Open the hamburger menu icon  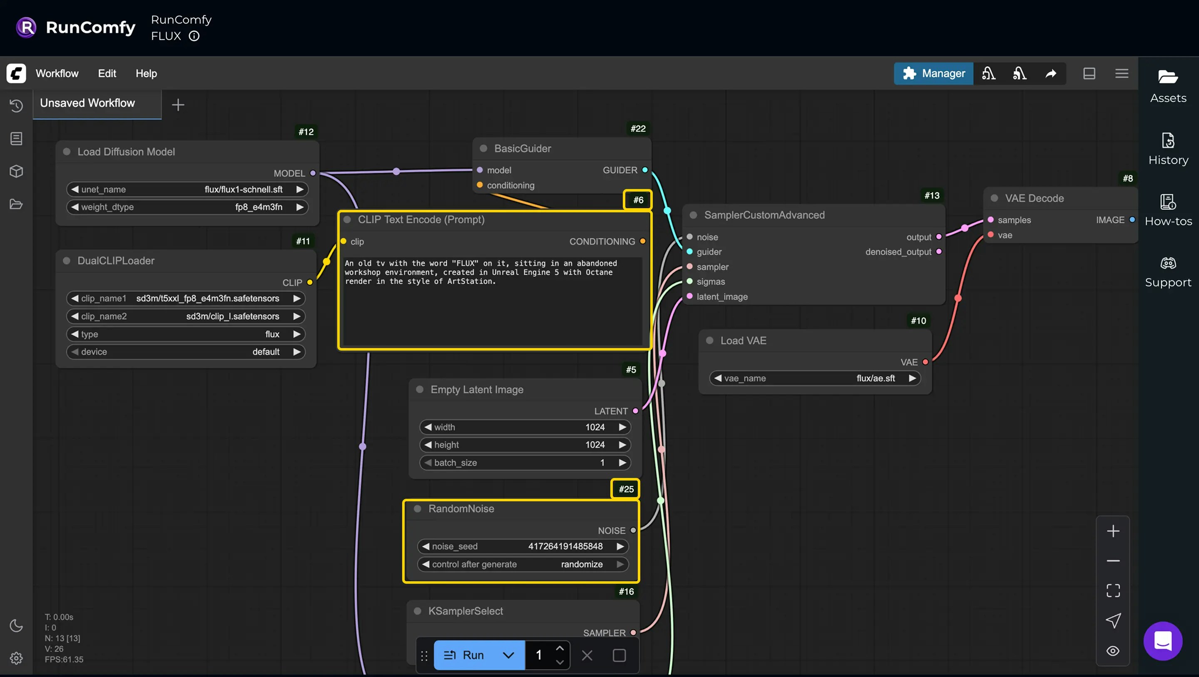coord(1122,73)
